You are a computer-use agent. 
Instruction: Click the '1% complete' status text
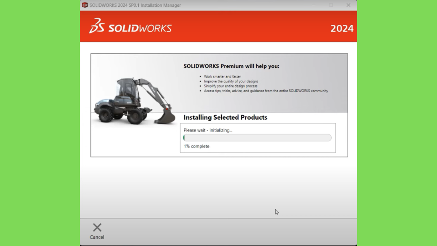coord(196,146)
